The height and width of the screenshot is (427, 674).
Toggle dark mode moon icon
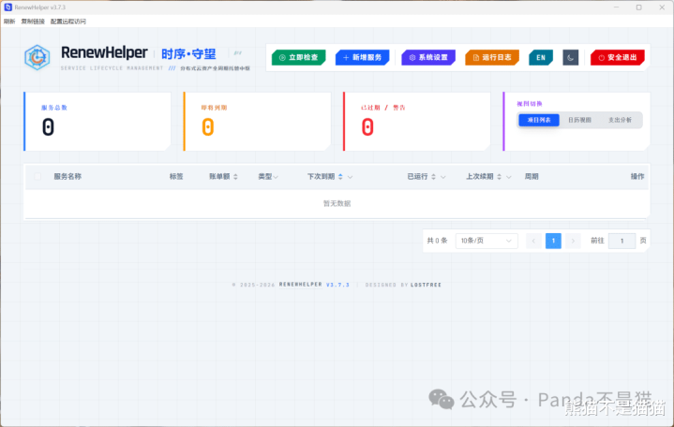coord(571,57)
